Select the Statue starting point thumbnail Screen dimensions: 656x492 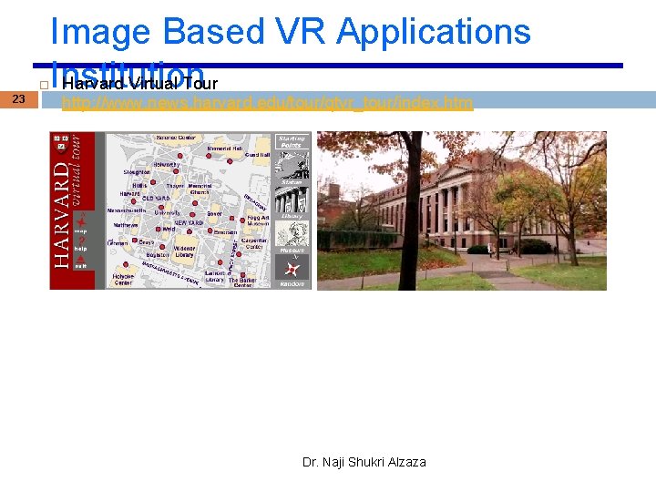click(x=292, y=166)
